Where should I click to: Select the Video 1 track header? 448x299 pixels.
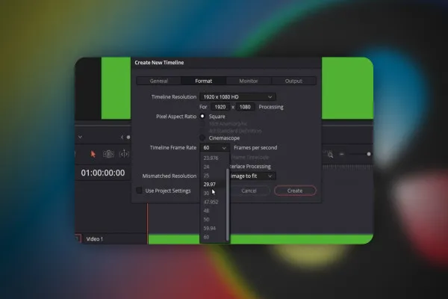[111, 239]
